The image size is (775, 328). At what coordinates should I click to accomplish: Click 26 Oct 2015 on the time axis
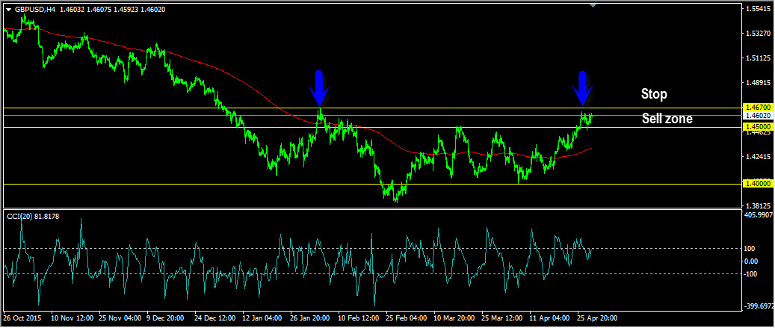click(x=22, y=318)
